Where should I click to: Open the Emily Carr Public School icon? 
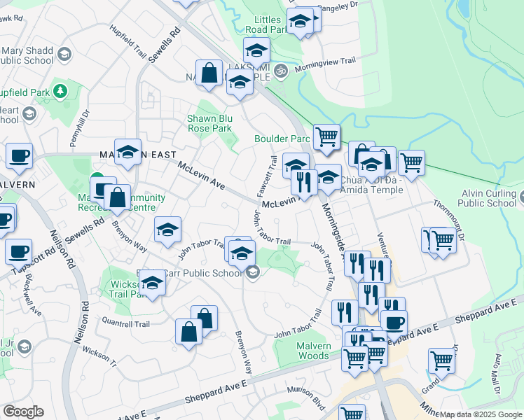[x=253, y=273]
